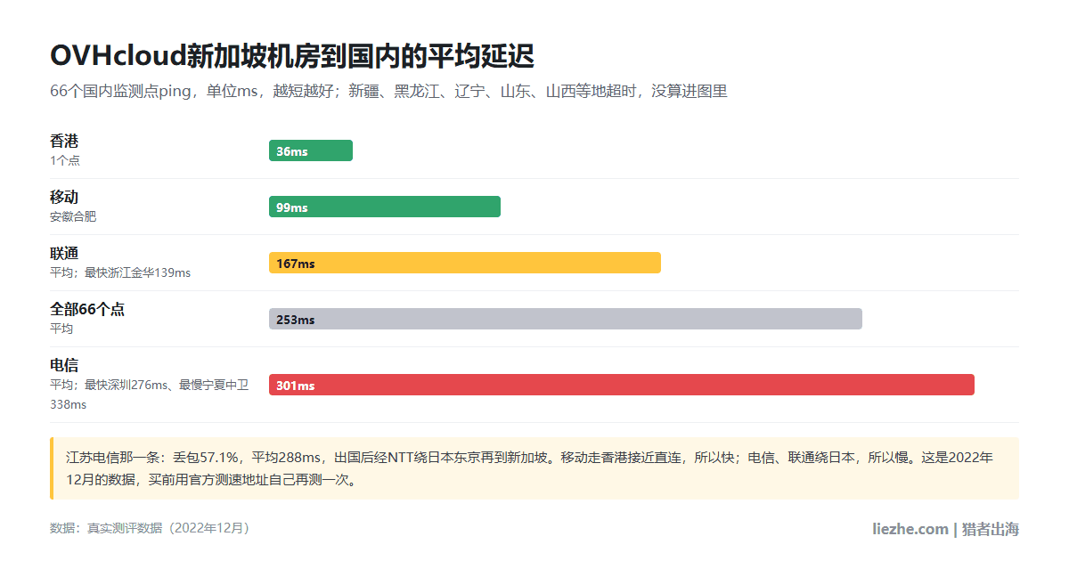Click the red 301ms bar

click(x=622, y=385)
